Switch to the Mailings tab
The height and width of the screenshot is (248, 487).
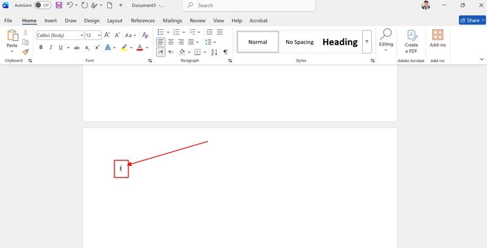coord(172,21)
